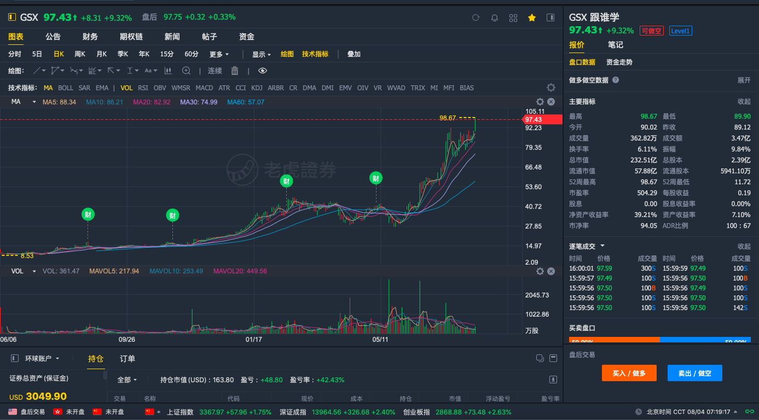The image size is (759, 420).
Task: Click the pop-out window icon in positions panel
Action: (540, 358)
